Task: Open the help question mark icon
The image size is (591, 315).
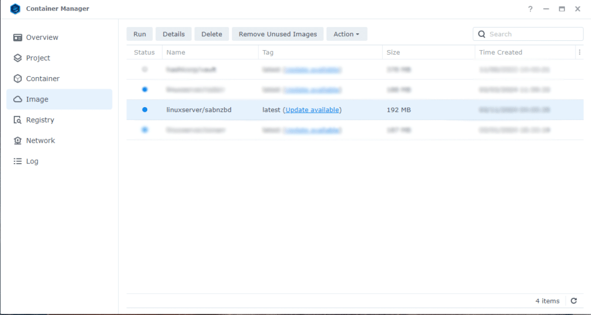Action: 530,9
